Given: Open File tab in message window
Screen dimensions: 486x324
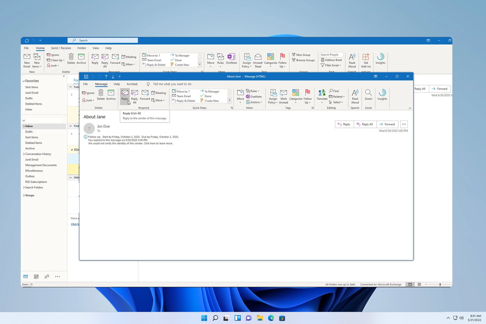Looking at the screenshot, I should coord(86,84).
